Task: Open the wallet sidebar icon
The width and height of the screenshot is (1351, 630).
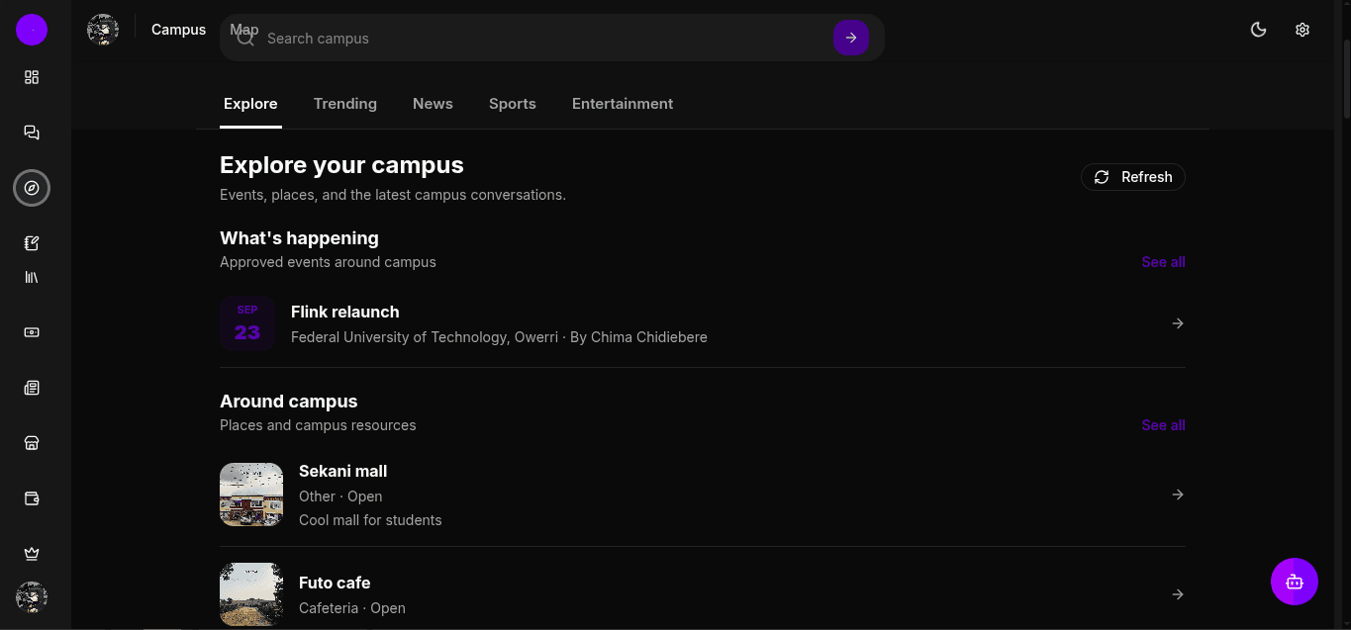Action: click(x=32, y=498)
